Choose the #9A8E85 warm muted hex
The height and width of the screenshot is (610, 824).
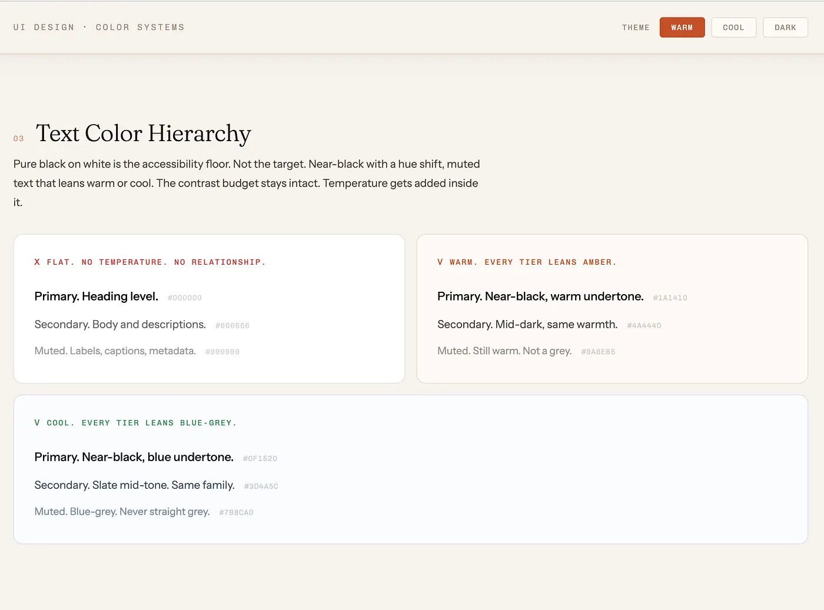tap(598, 352)
